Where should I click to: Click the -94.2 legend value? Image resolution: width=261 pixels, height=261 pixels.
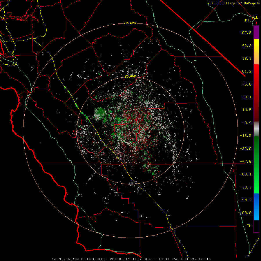click(246, 200)
